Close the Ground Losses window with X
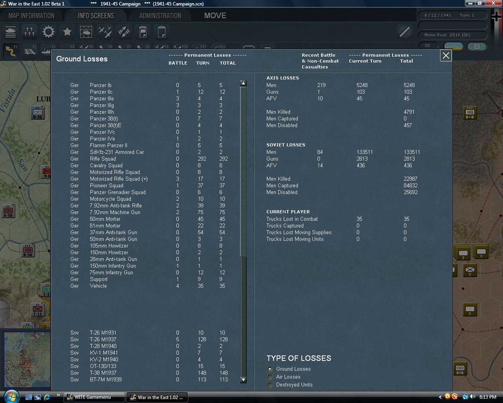503x403 pixels. [446, 55]
